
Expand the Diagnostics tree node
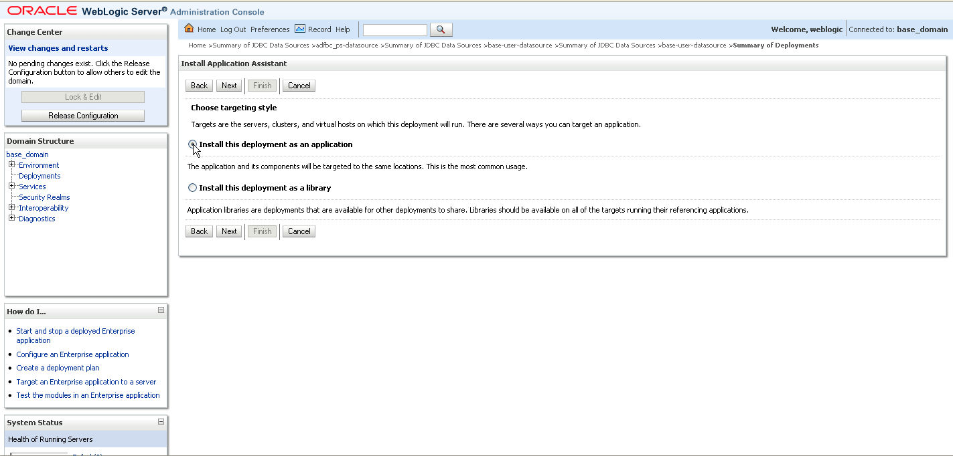tap(12, 218)
